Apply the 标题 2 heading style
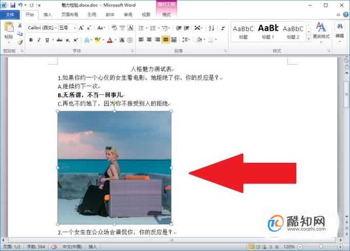The width and height of the screenshot is (350, 251). tap(293, 32)
